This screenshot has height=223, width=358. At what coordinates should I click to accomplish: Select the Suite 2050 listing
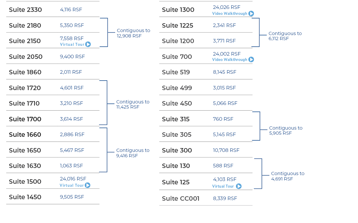tap(26, 57)
